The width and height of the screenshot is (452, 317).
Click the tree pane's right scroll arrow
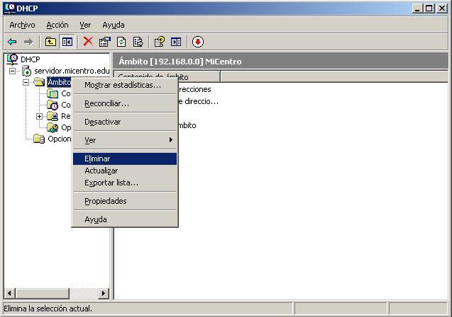tap(104, 293)
